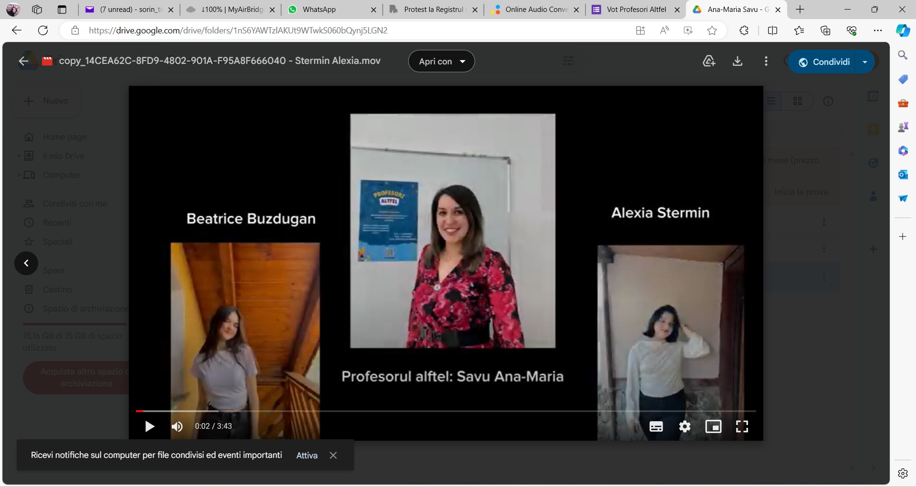Enter fullscreen video mode
This screenshot has width=916, height=487.
pyautogui.click(x=742, y=426)
